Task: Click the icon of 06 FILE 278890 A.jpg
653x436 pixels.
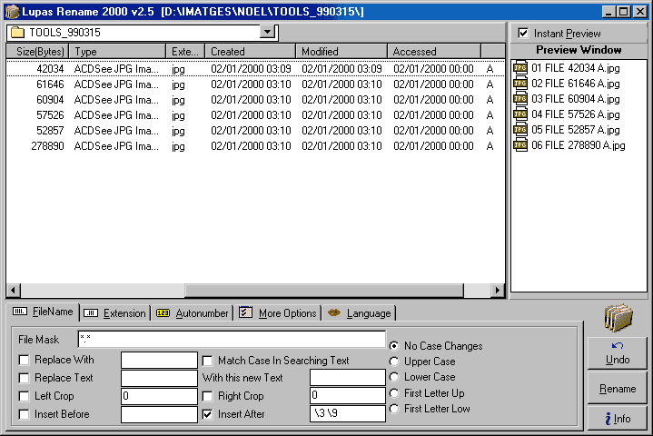Action: [x=520, y=145]
